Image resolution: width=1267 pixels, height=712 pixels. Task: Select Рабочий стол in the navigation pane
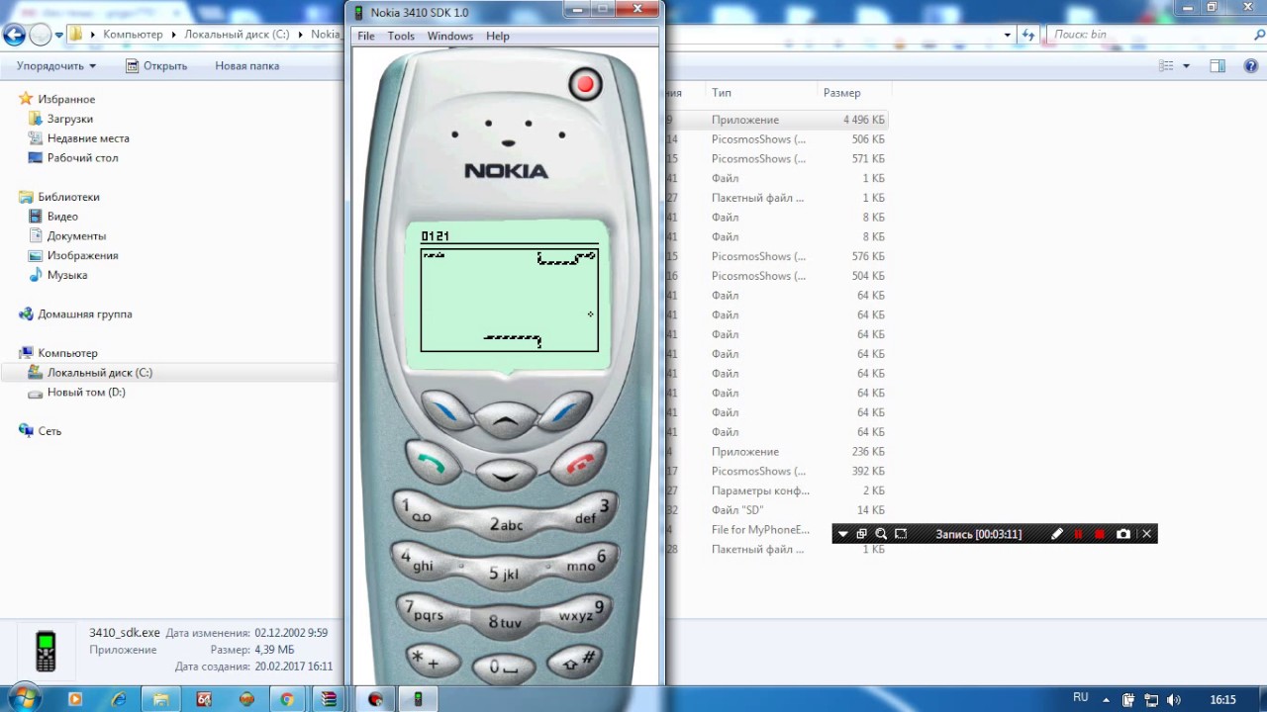click(x=82, y=158)
